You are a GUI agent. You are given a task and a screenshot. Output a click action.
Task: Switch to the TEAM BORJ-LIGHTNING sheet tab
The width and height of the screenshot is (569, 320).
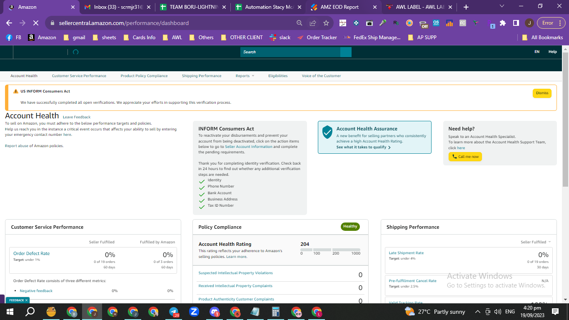point(194,7)
